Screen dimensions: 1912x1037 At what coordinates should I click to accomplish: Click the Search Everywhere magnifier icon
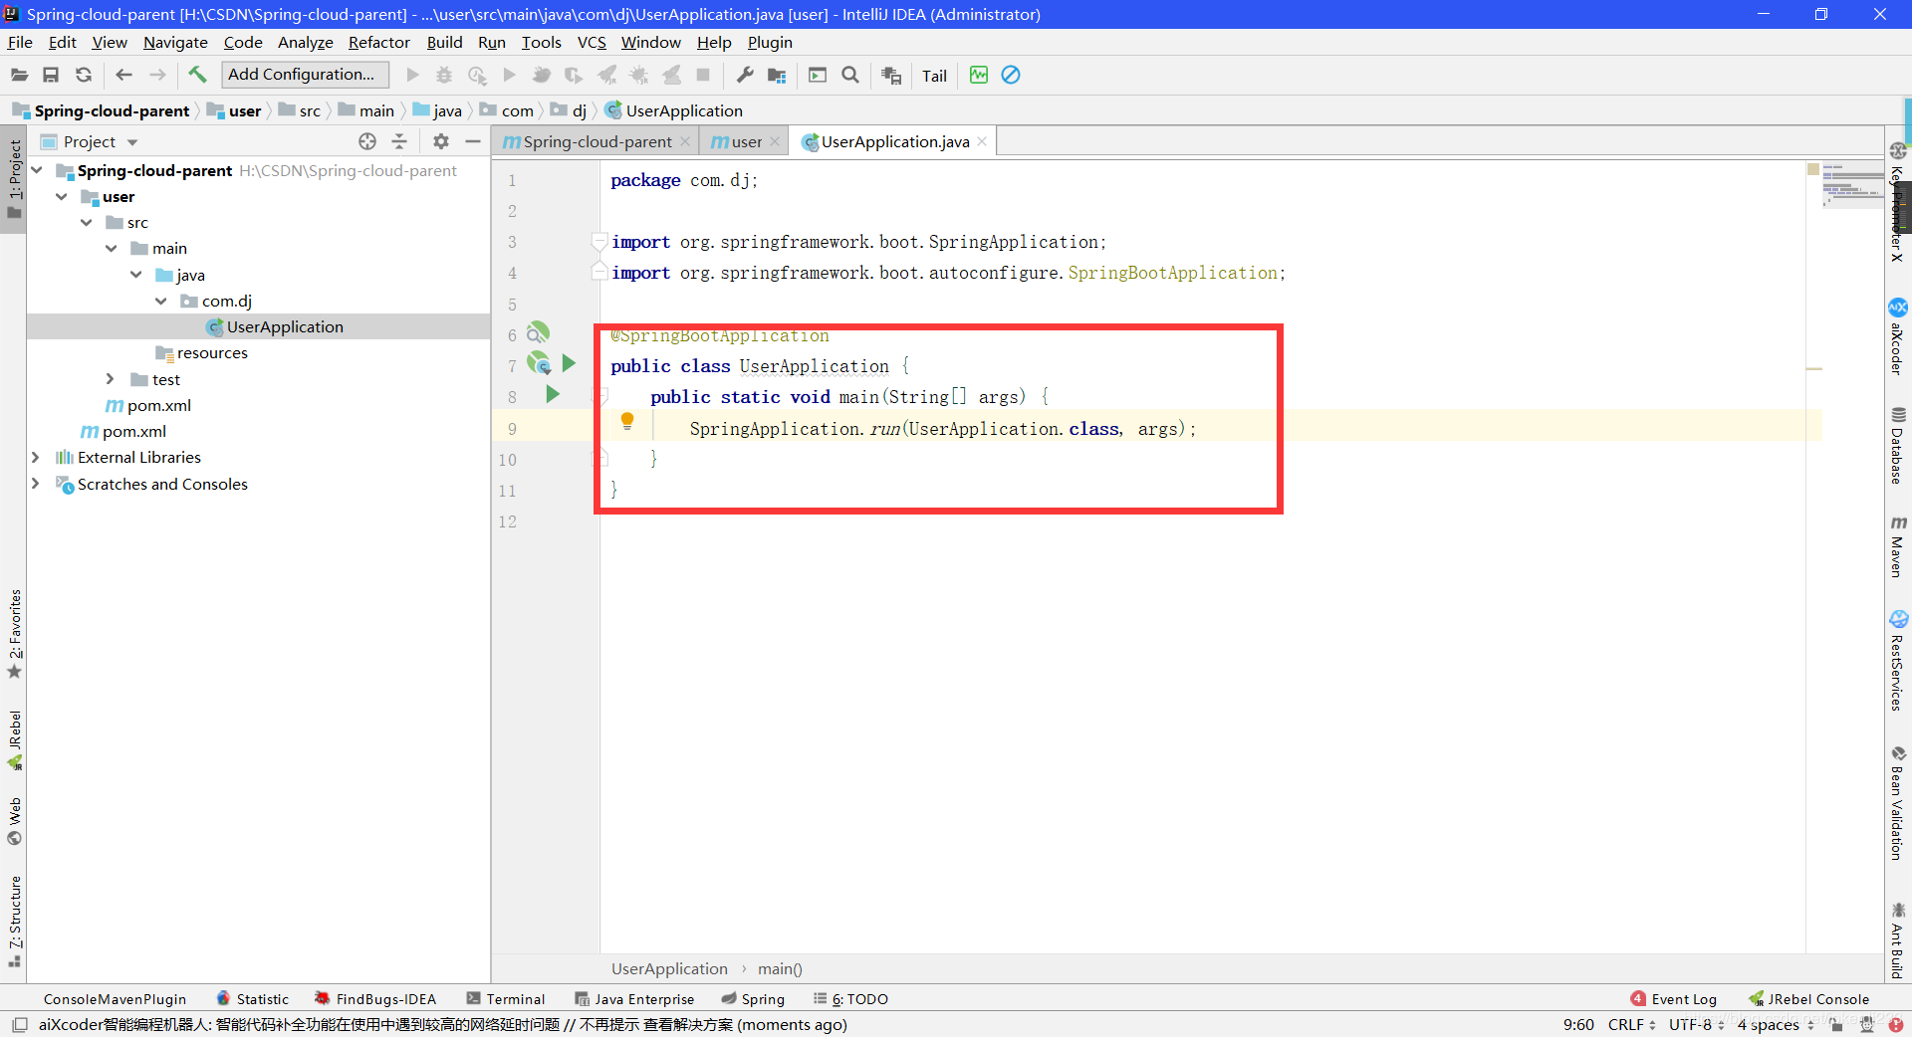click(850, 75)
